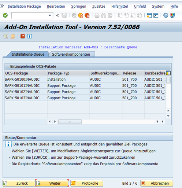Select row SAPK-50102INAUDIC
Viewport: 182px width, 188px height.
tap(85, 92)
